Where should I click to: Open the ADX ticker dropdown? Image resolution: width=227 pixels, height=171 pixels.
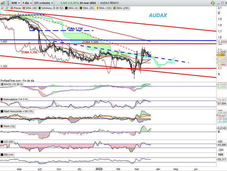(x=16, y=3)
